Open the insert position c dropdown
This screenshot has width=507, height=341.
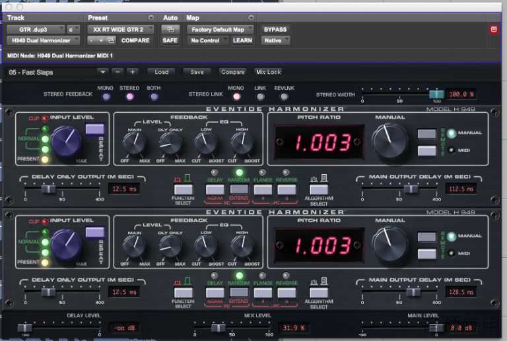73,30
